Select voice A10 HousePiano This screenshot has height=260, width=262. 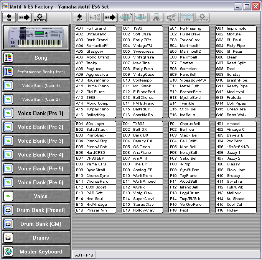click(96, 80)
